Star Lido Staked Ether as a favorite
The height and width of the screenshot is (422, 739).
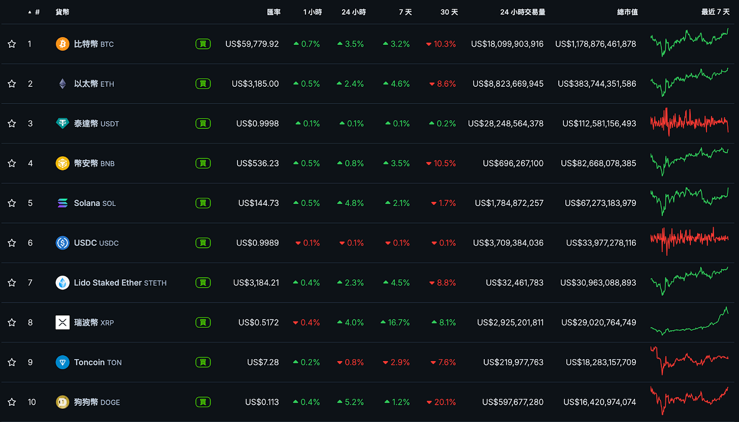click(x=12, y=283)
